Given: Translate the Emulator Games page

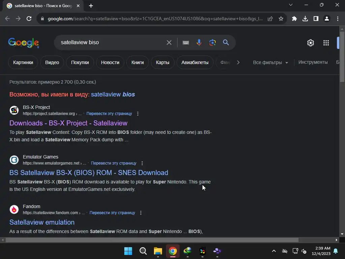Looking at the screenshot, I should (x=114, y=163).
